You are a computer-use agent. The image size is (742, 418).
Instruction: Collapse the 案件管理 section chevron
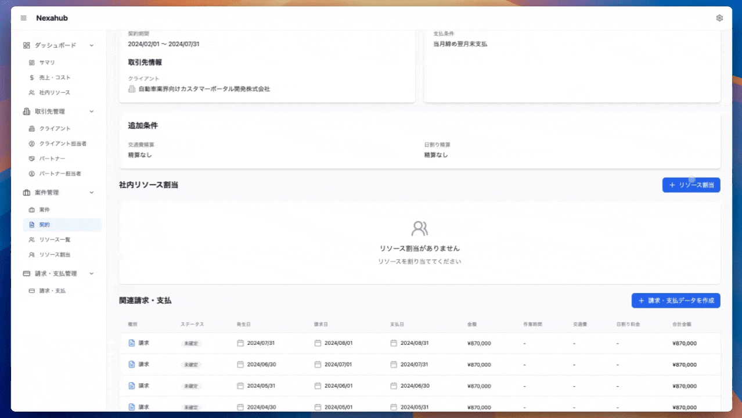pyautogui.click(x=91, y=193)
